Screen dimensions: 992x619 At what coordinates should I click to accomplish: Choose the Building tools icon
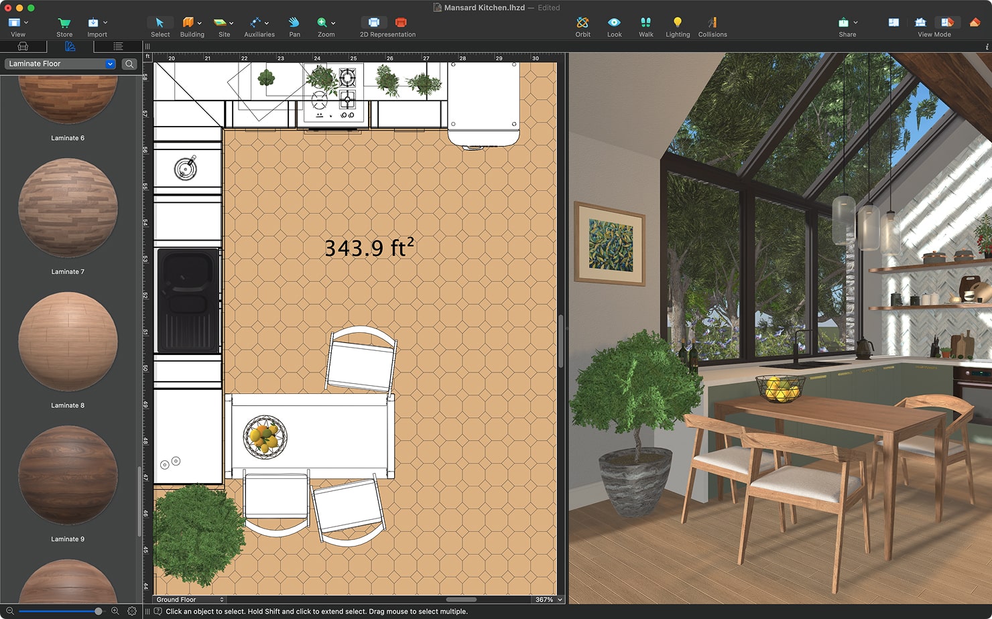tap(188, 23)
